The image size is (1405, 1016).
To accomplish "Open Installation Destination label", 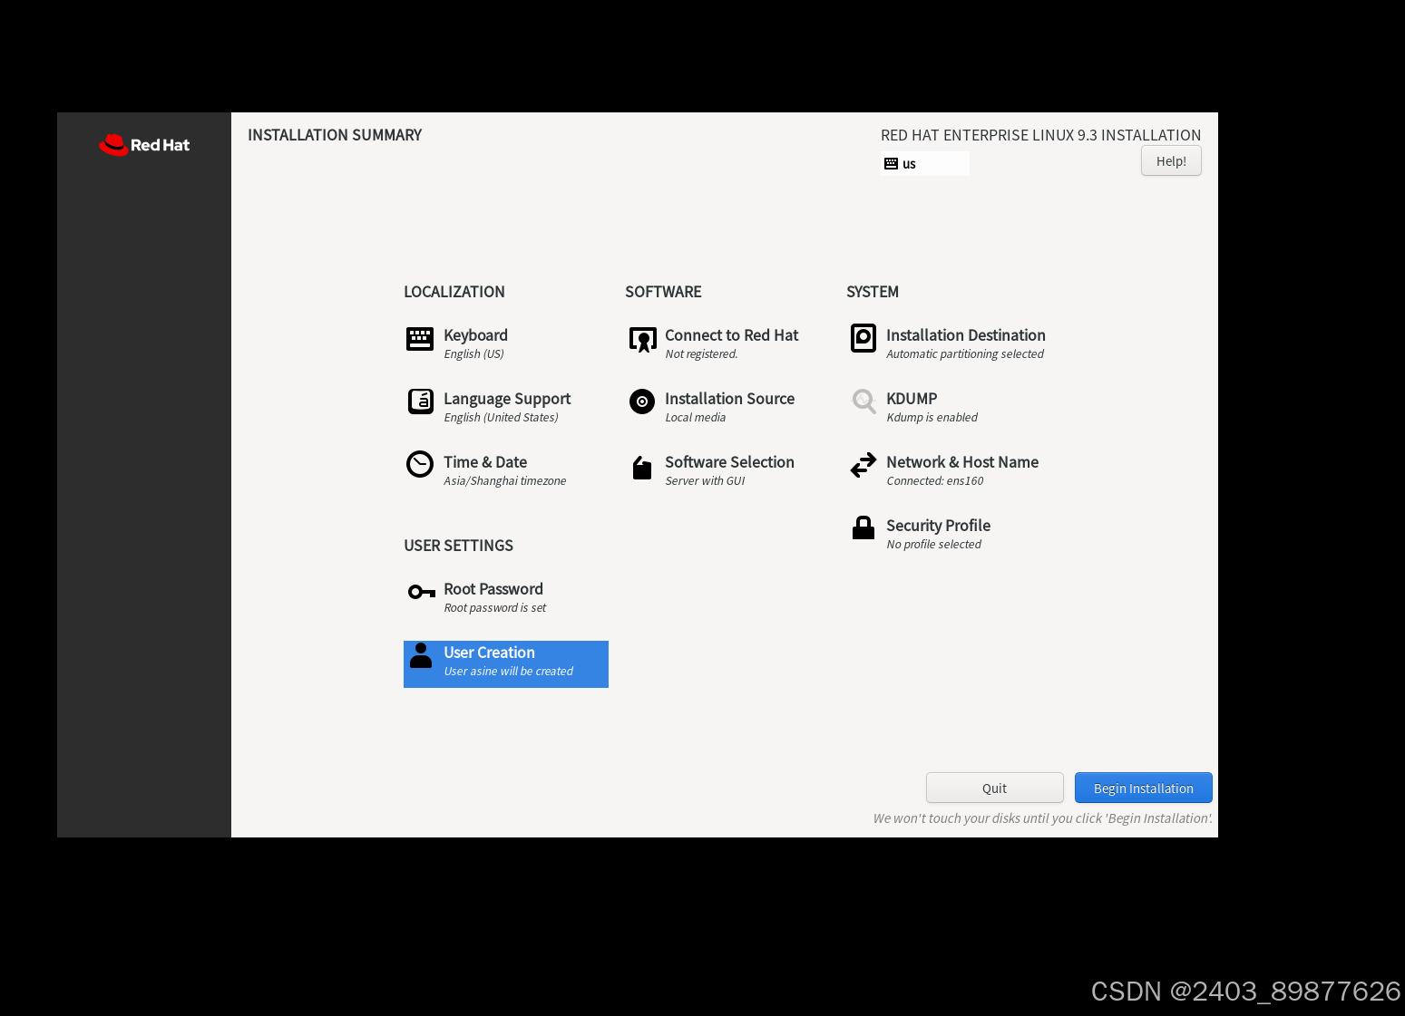I will (x=965, y=335).
